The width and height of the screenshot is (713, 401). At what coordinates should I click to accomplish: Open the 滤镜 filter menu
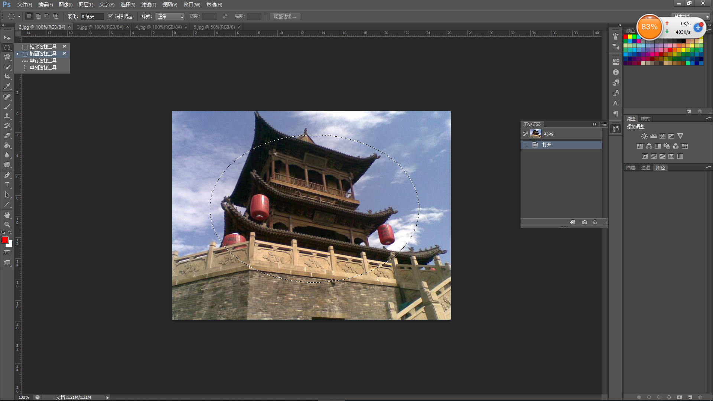[149, 4]
